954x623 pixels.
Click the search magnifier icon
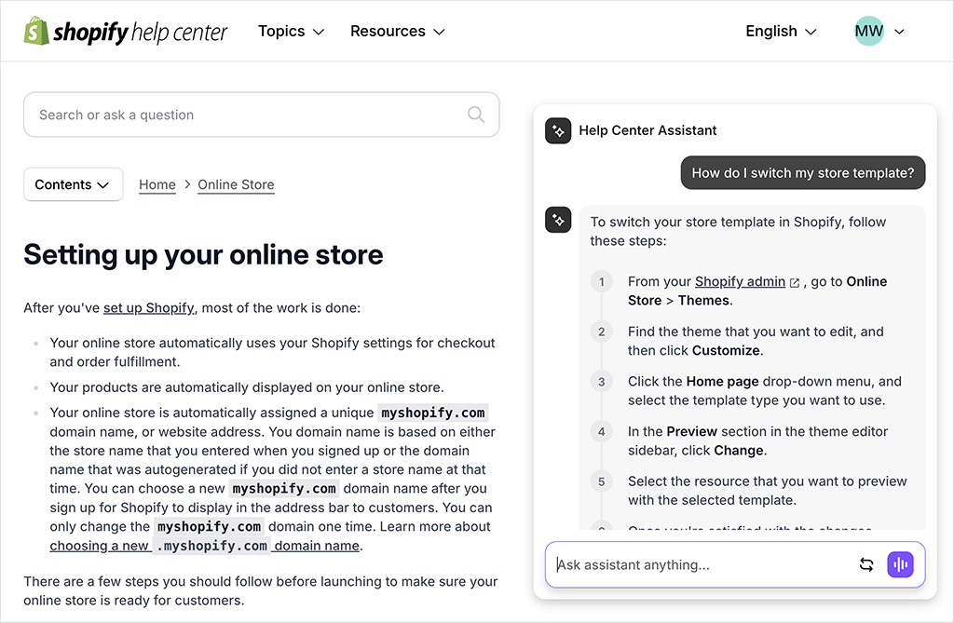[x=476, y=115]
